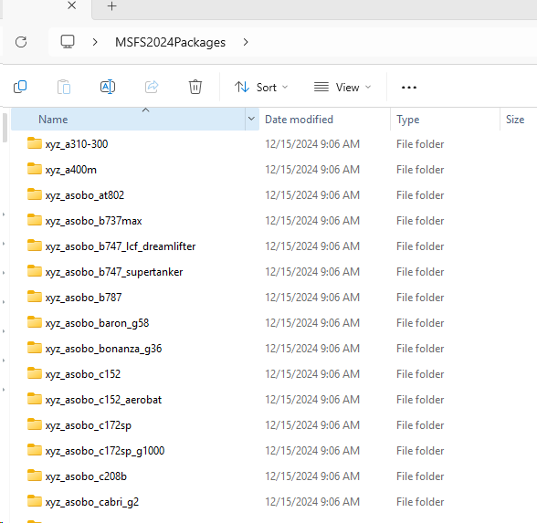Open the View dropdown
Screen dimensions: 537x523
tap(342, 88)
